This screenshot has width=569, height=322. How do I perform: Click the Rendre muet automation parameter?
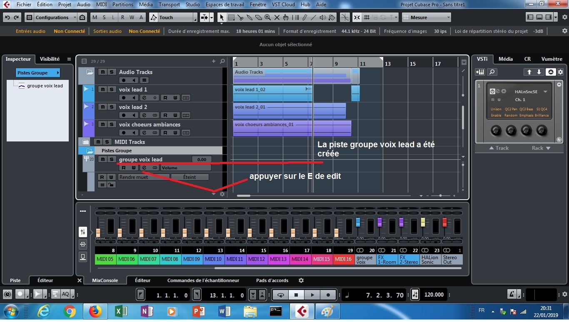point(144,177)
